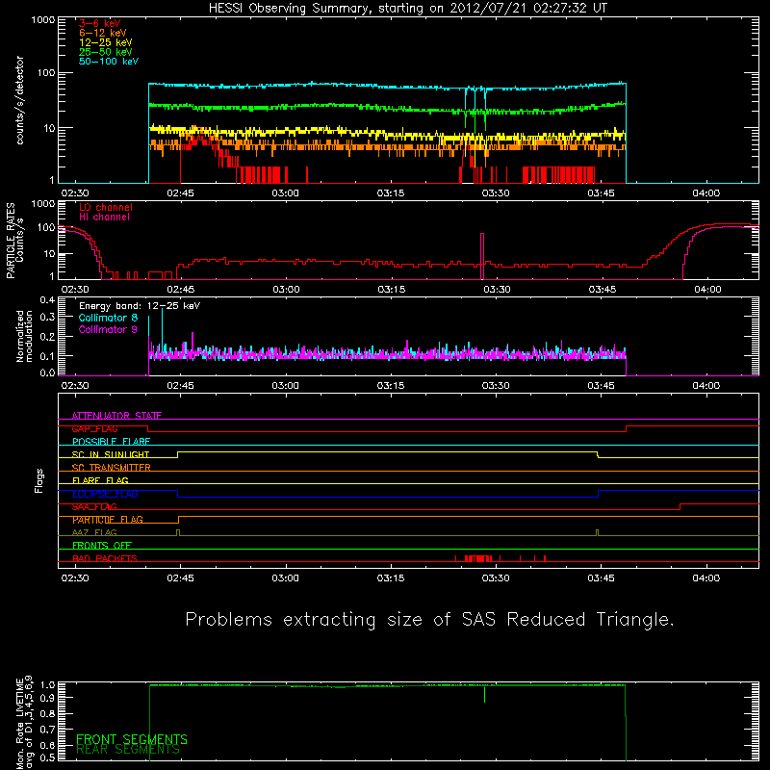Screen dimensions: 770x770
Task: Click the POSSIBLE_FLARE flag label
Action: (111, 442)
